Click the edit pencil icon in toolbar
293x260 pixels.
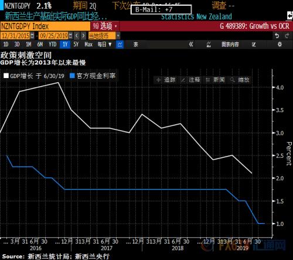click(x=254, y=45)
